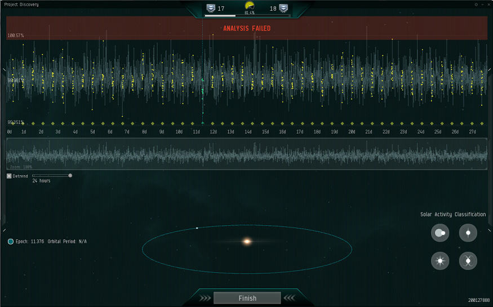Image resolution: width=493 pixels, height=307 pixels.
Task: Click the 1d time axis label
Action: click(x=24, y=132)
